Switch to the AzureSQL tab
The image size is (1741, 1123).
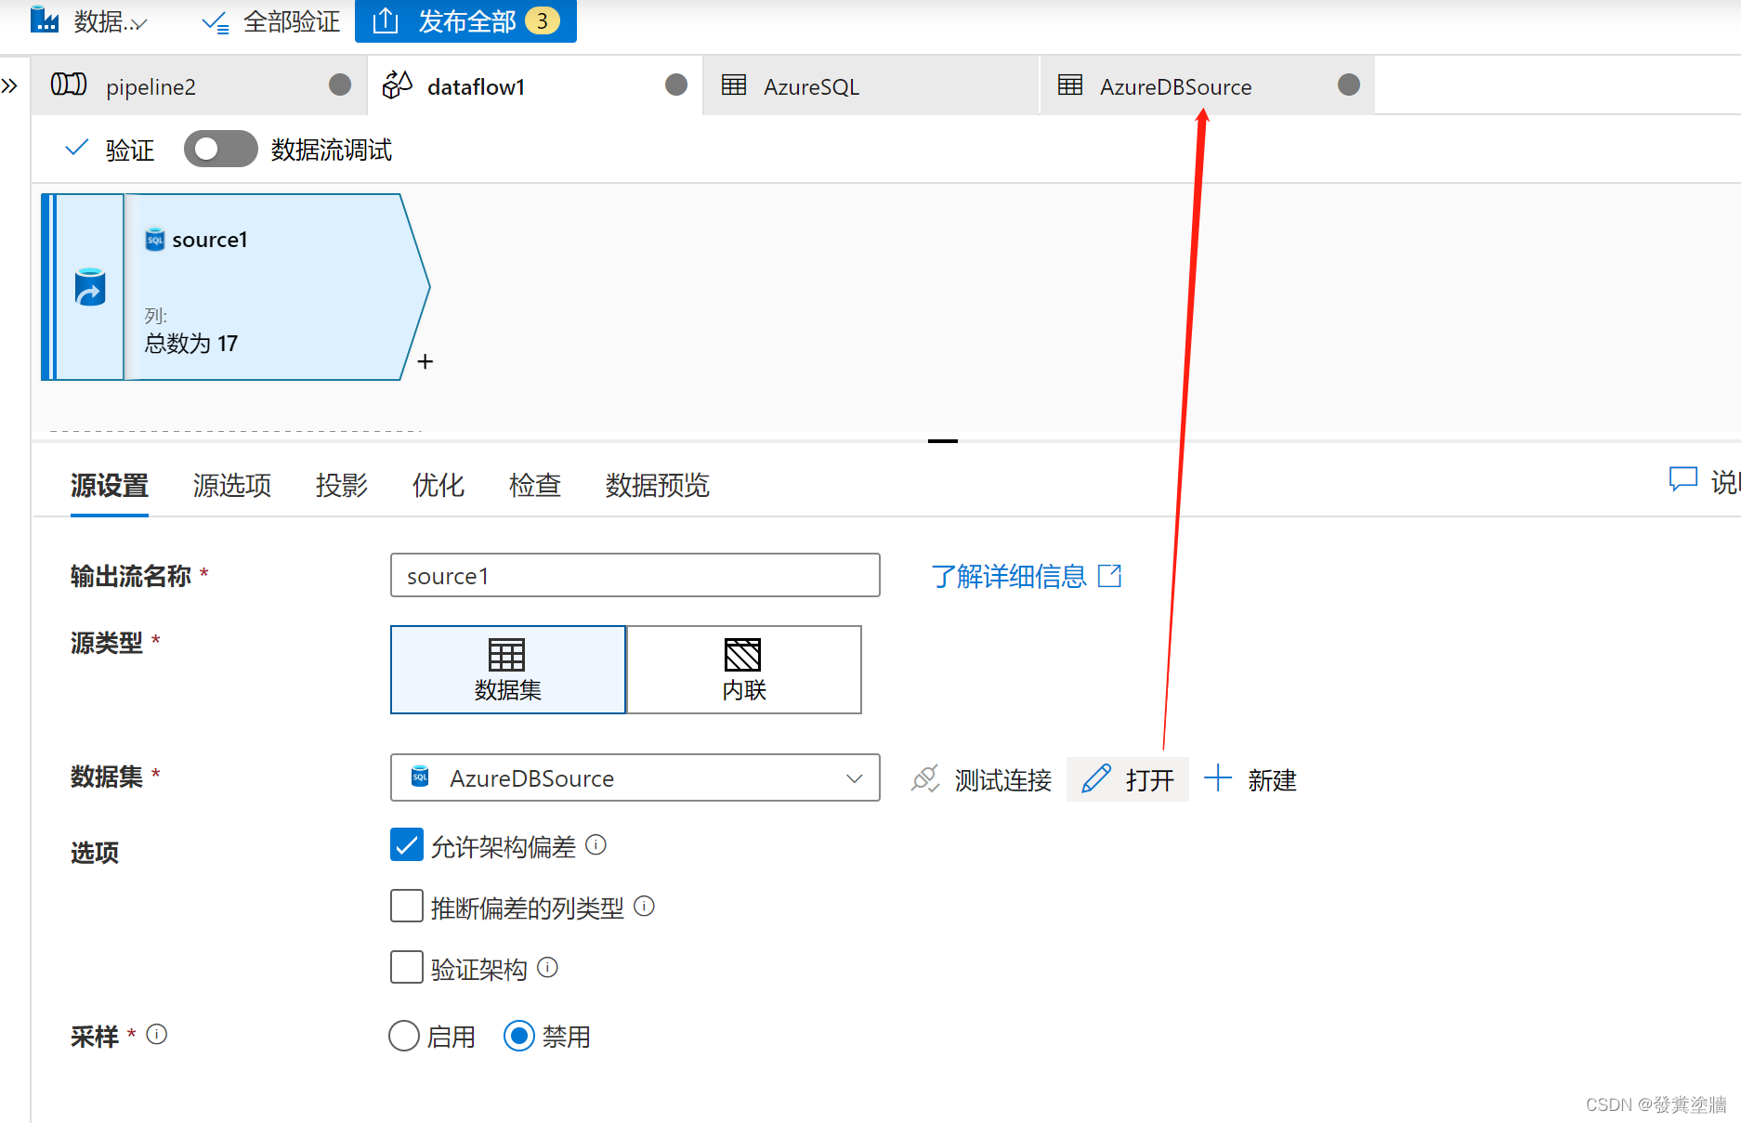[811, 85]
